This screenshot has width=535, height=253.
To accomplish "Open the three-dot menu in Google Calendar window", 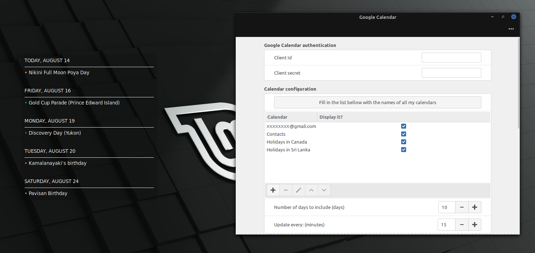I will coord(511,29).
